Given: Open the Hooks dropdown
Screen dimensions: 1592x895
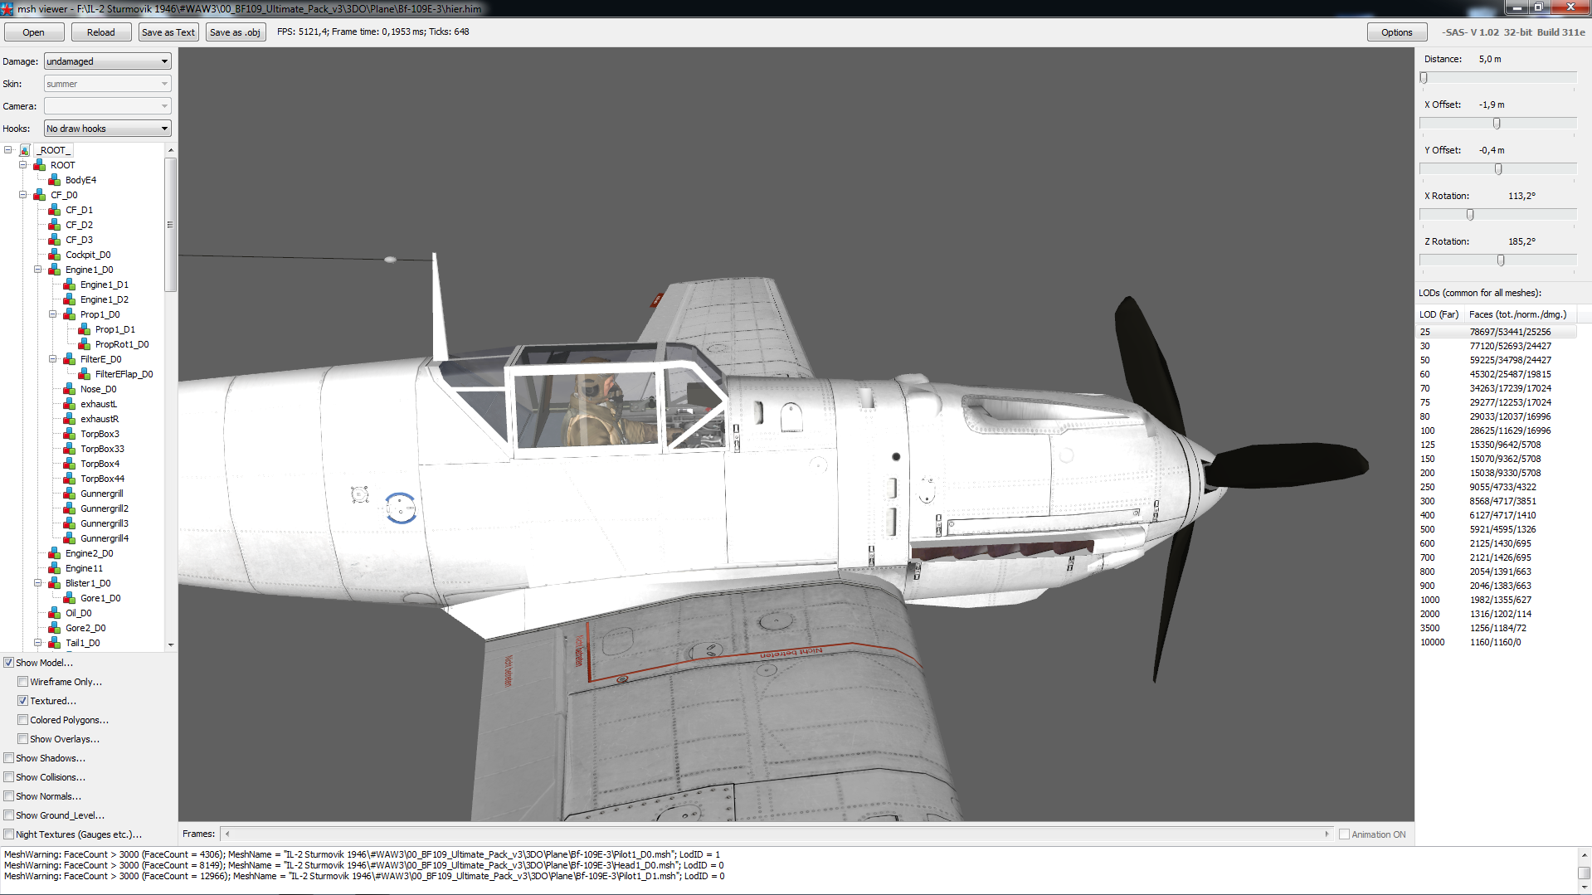Looking at the screenshot, I should pyautogui.click(x=108, y=129).
